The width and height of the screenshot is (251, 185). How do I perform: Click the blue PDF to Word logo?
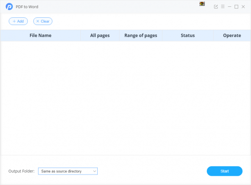tap(9, 7)
